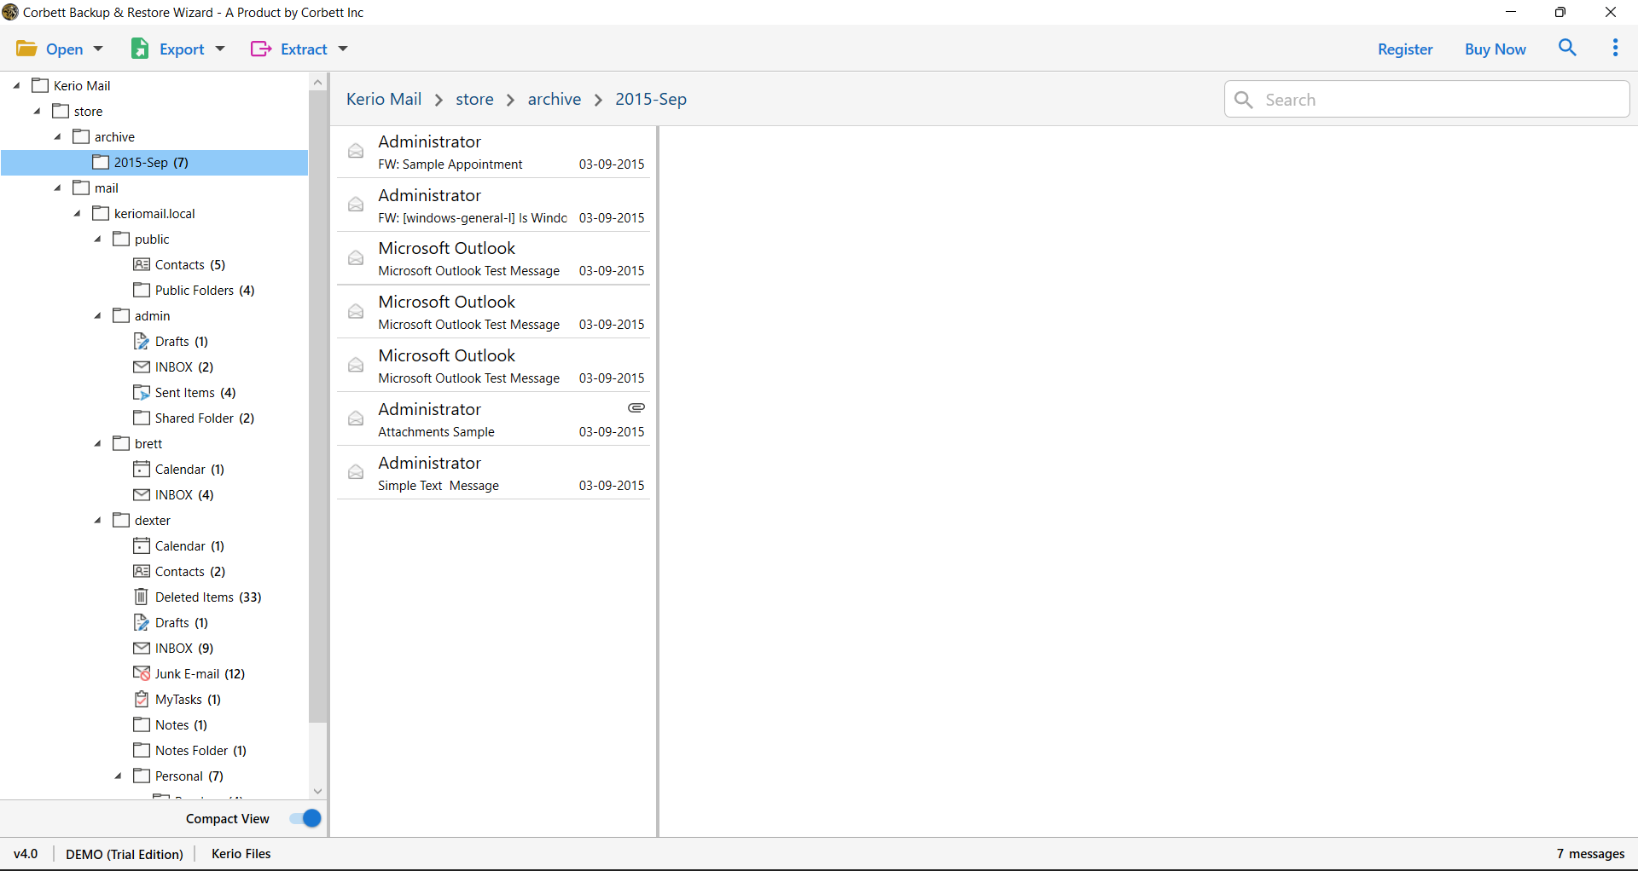Click the Notes folder icon
1638x871 pixels.
point(142,724)
